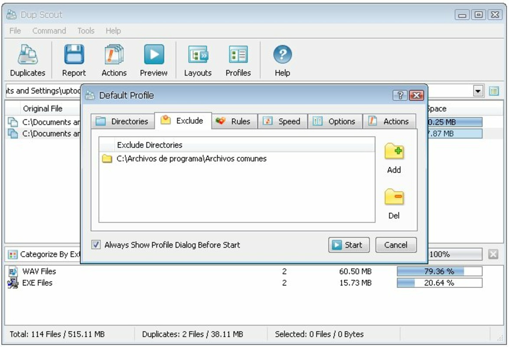Click the gray X icon beside 100% filter
This screenshot has height=347, width=509.
click(x=493, y=254)
